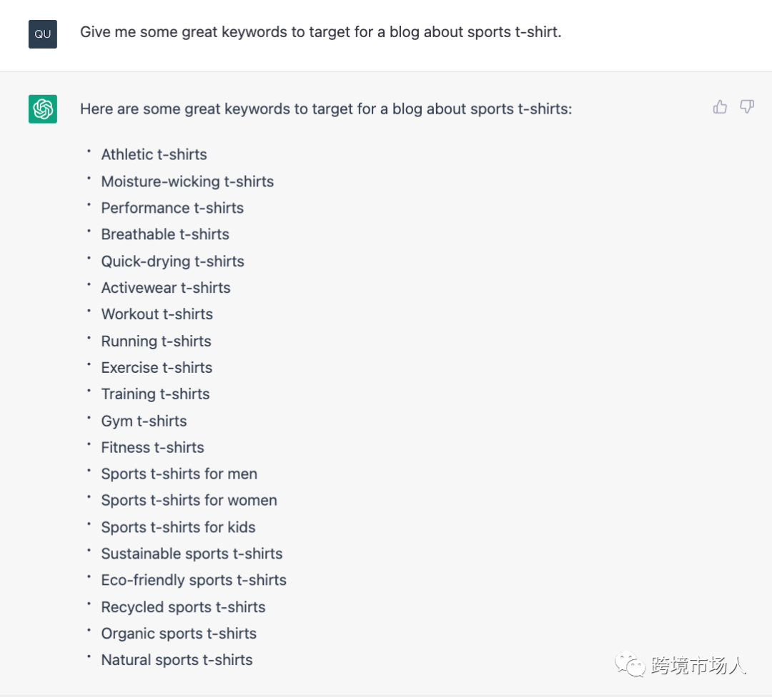Click the "Running t-shirts" keyword
Viewport: 772px width, 700px height.
click(156, 341)
